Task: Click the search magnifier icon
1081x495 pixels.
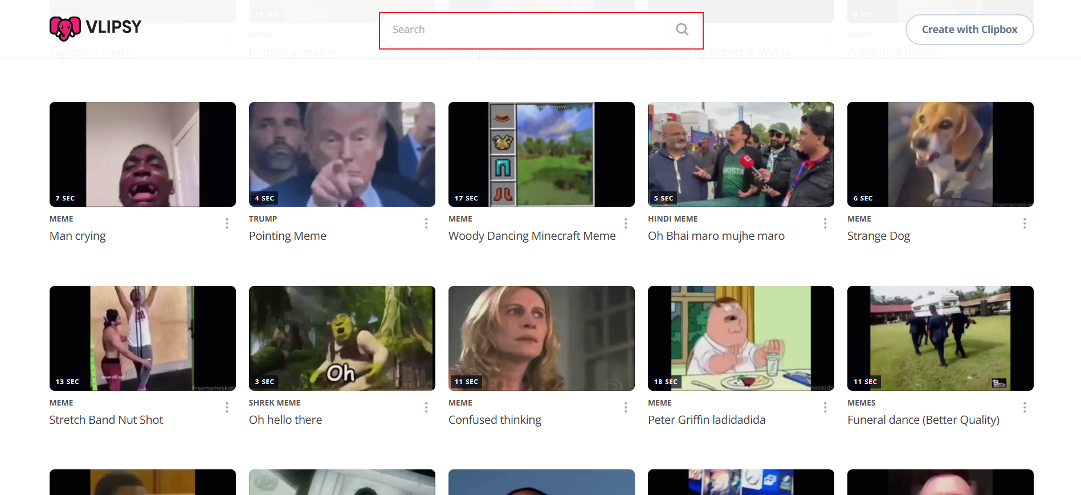Action: tap(682, 30)
